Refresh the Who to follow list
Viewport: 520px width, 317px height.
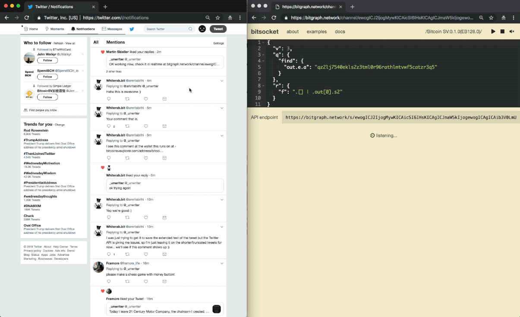click(x=58, y=44)
